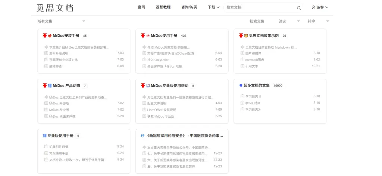Open document MrDoc 专业版 in 产品动态
This screenshot has height=176, width=382.
[59, 110]
